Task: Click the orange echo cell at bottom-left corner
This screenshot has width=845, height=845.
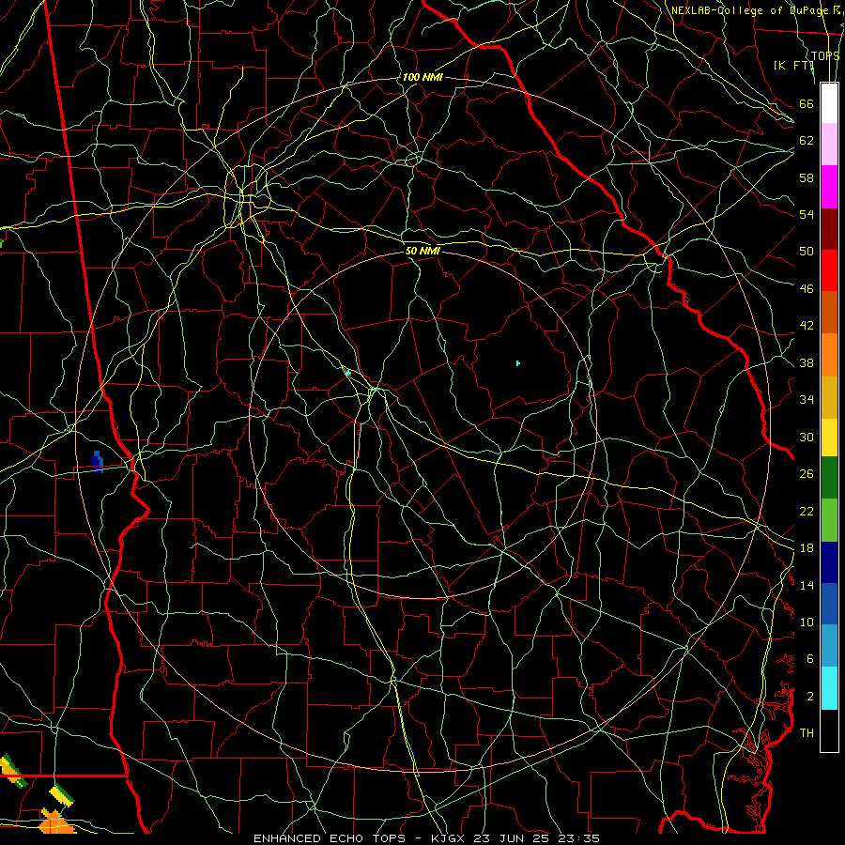Action: (56, 822)
